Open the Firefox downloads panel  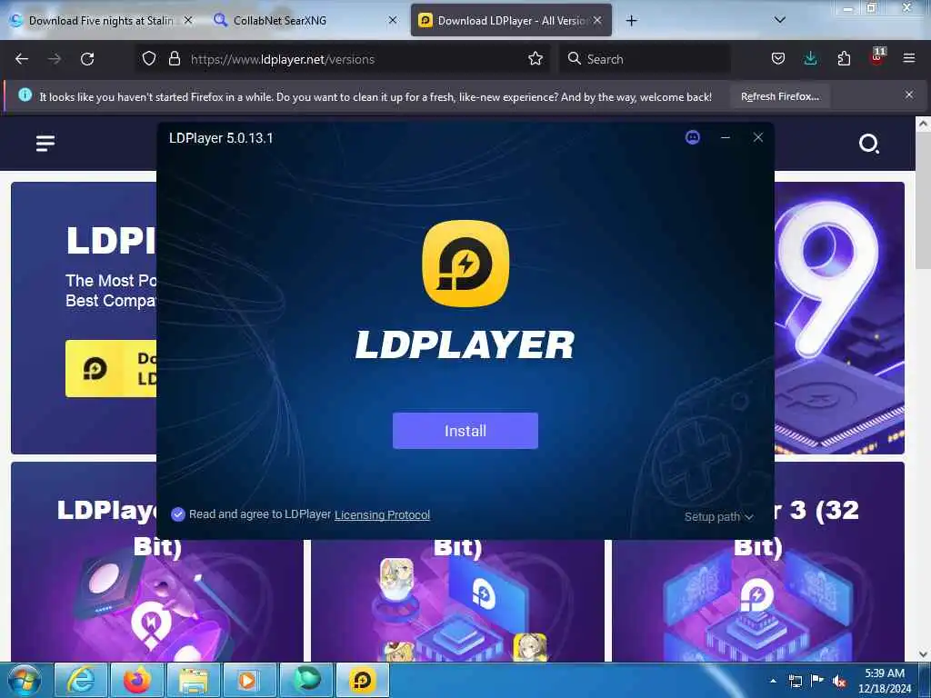point(810,58)
